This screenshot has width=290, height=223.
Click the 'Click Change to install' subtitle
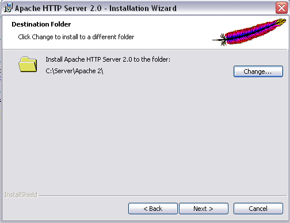(76, 37)
